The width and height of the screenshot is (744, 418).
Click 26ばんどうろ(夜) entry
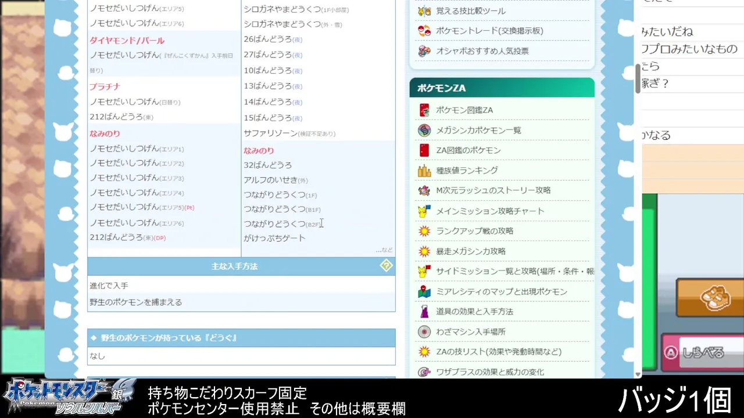pyautogui.click(x=273, y=39)
